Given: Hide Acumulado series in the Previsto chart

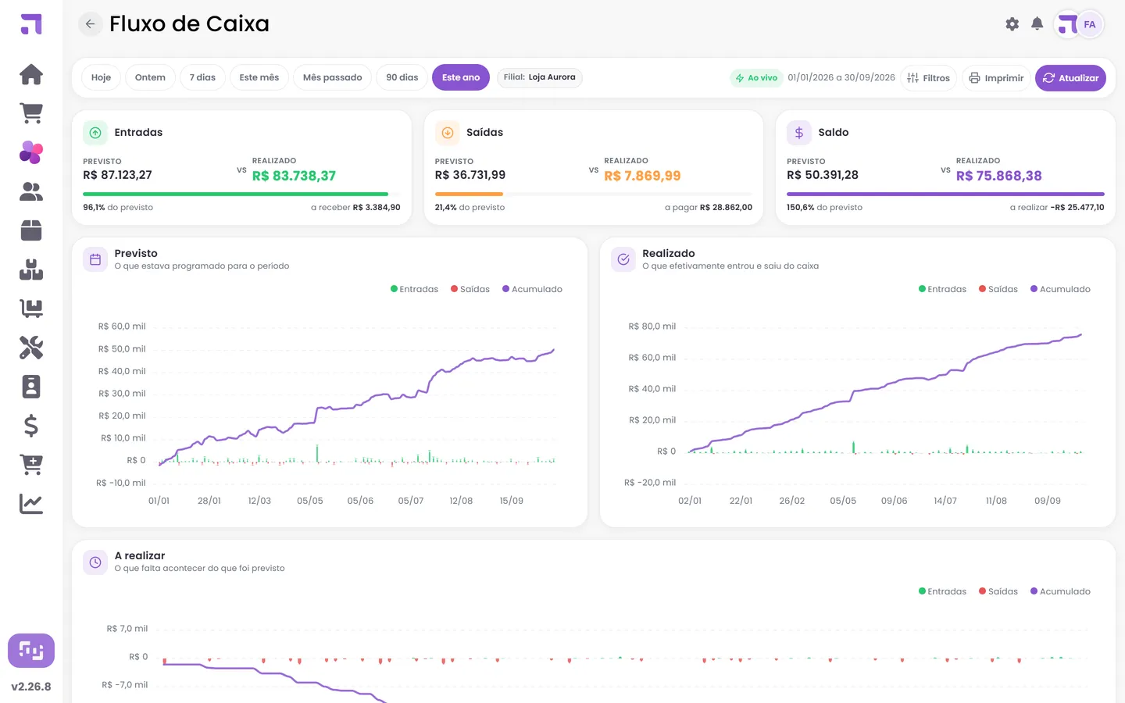Looking at the screenshot, I should 532,289.
